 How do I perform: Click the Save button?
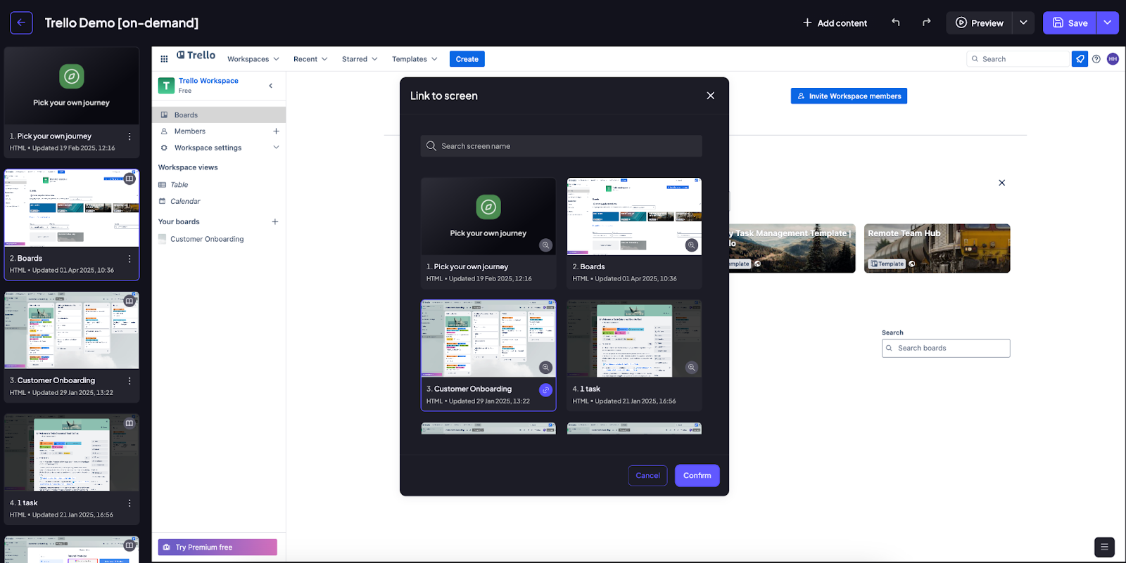coord(1070,22)
